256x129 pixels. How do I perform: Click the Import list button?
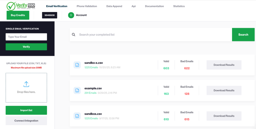pos(26,110)
